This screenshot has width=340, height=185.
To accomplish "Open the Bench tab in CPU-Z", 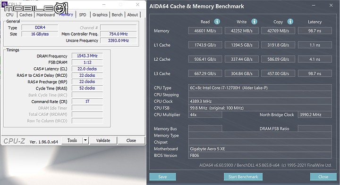I will coord(117,15).
